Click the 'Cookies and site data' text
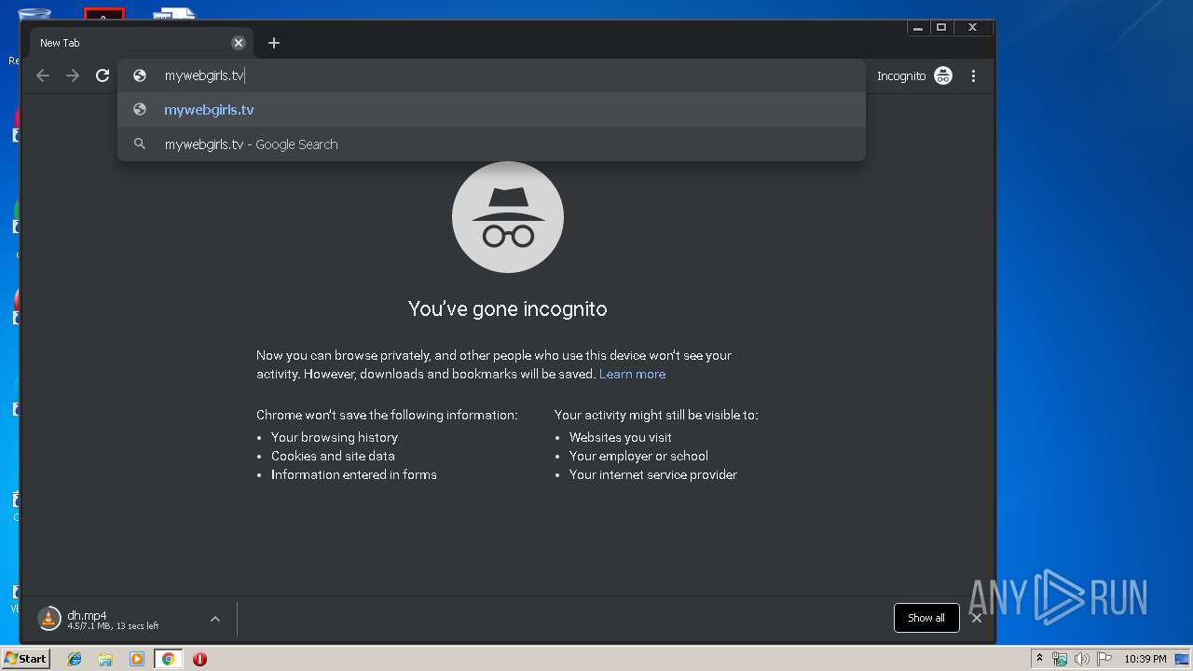This screenshot has height=671, width=1193. tap(333, 456)
